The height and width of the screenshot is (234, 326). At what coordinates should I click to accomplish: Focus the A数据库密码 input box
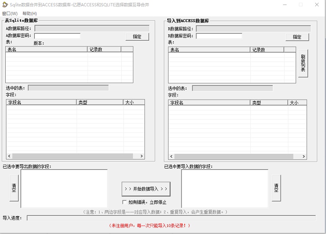[57, 36]
